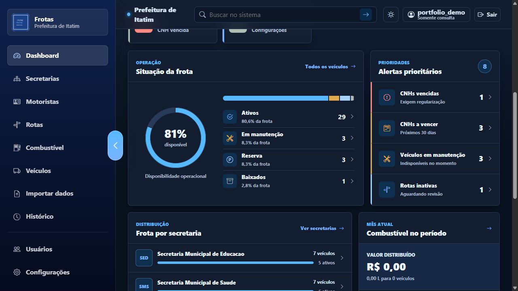Open the Ver secretarias link

tap(322, 228)
